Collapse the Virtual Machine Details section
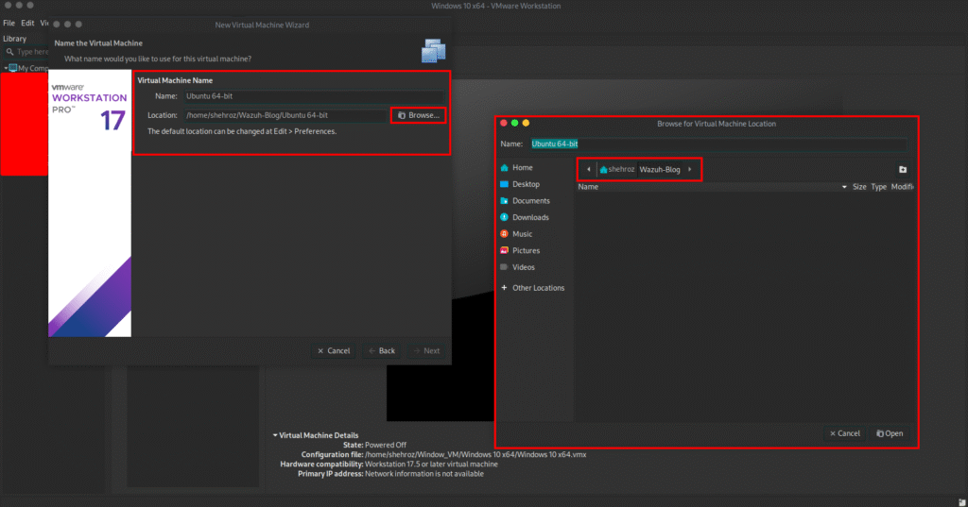968x507 pixels. click(275, 435)
